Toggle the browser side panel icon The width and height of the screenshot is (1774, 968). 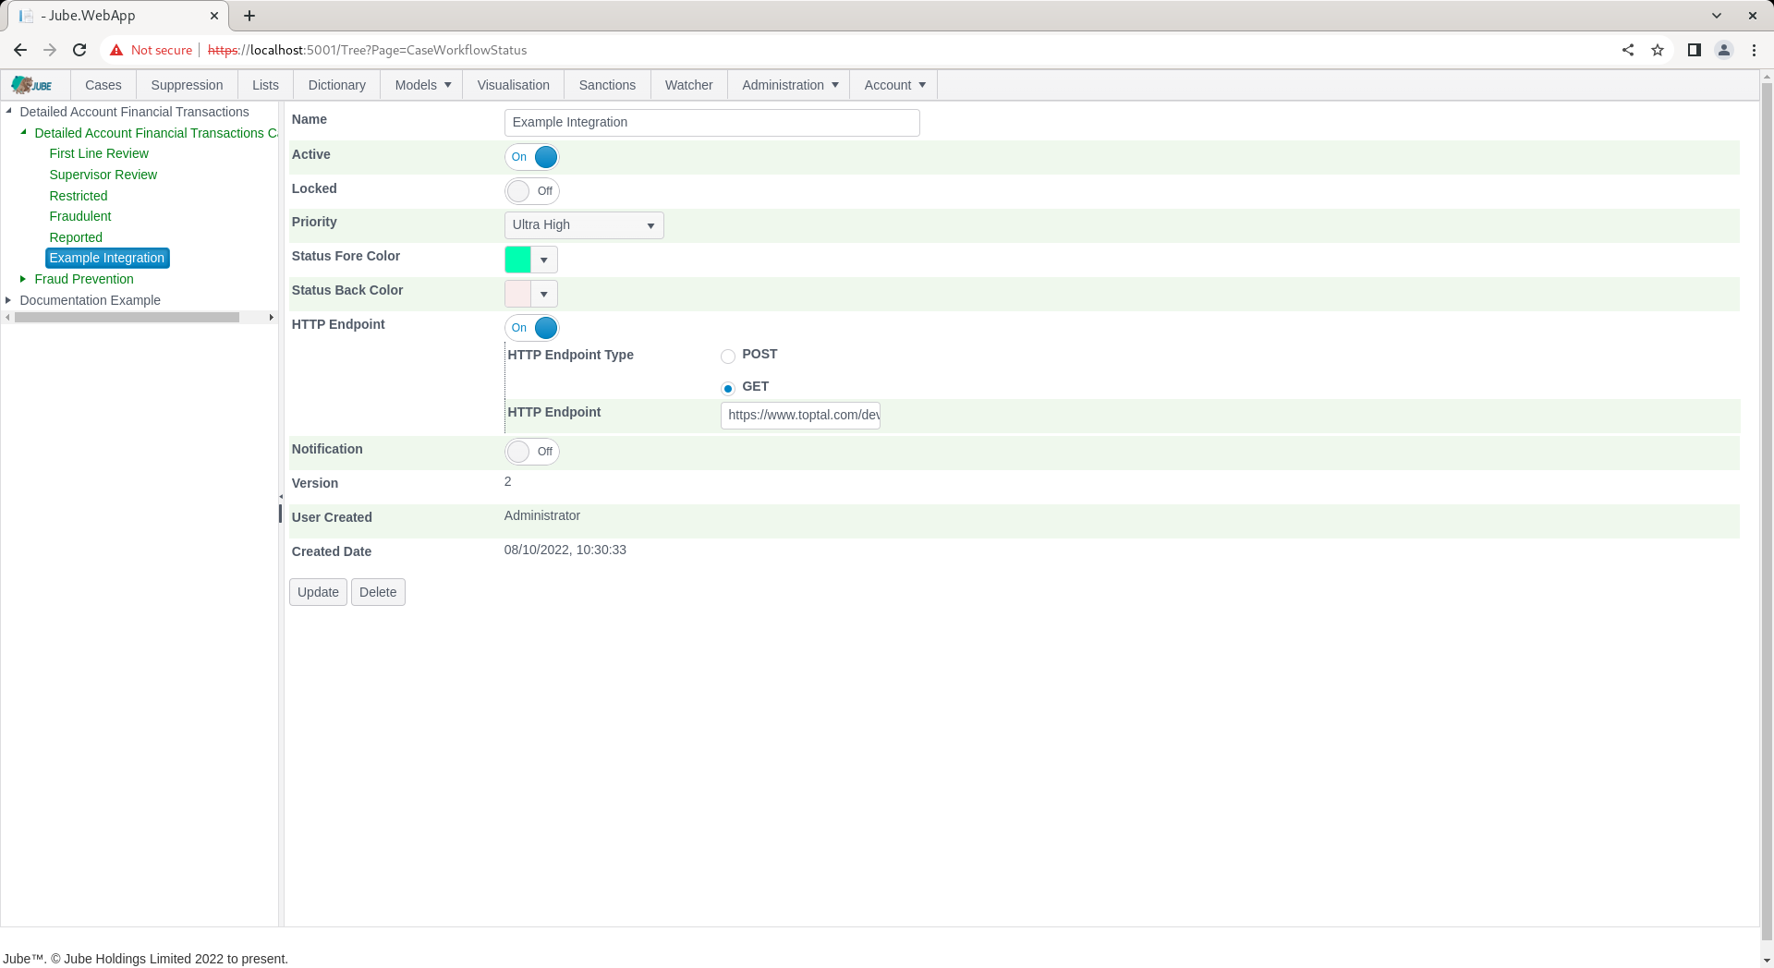tap(1695, 50)
